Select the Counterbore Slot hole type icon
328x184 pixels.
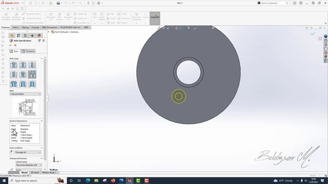tap(14, 84)
